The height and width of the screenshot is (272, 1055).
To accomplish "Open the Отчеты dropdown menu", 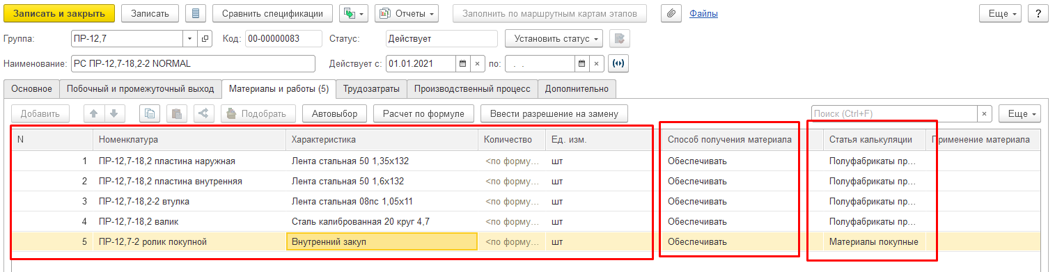I will [x=407, y=13].
